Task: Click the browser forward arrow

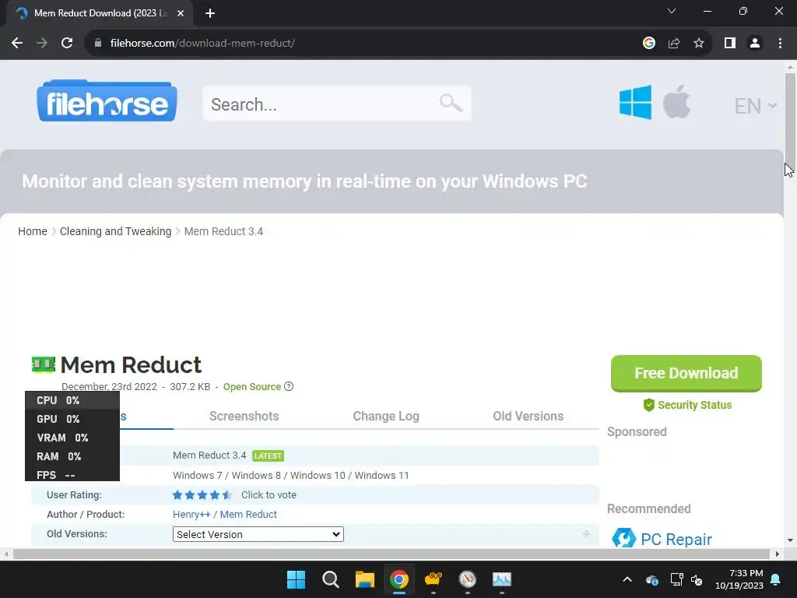Action: coord(42,43)
